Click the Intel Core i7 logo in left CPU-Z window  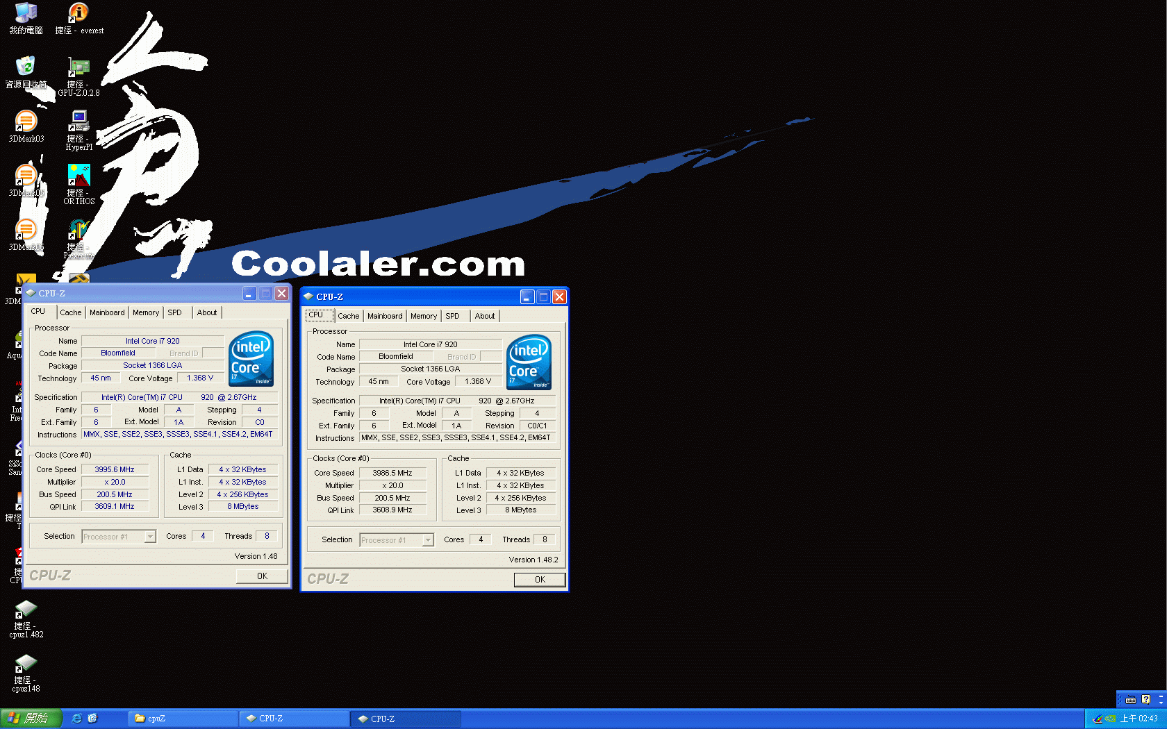click(251, 358)
